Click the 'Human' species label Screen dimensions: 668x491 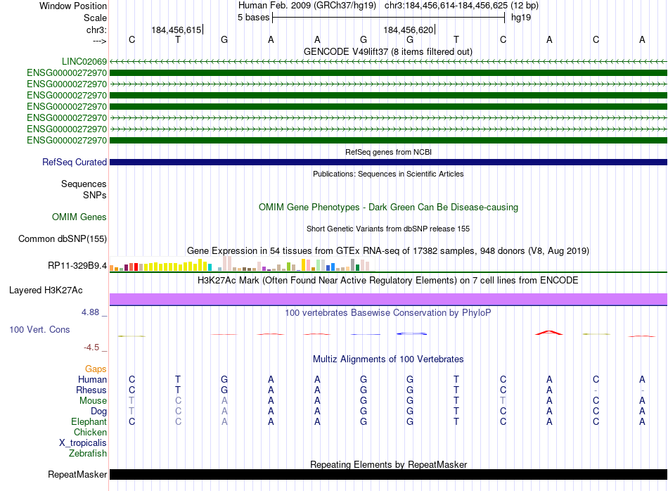(x=92, y=379)
